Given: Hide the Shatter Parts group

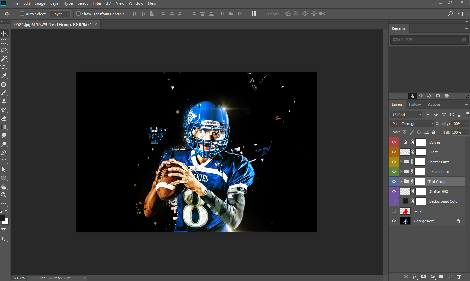Looking at the screenshot, I should click(394, 162).
